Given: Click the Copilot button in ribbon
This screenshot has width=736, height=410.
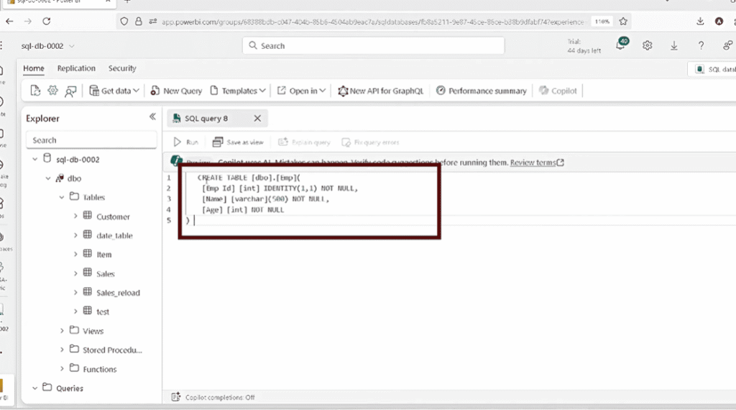Looking at the screenshot, I should 558,91.
